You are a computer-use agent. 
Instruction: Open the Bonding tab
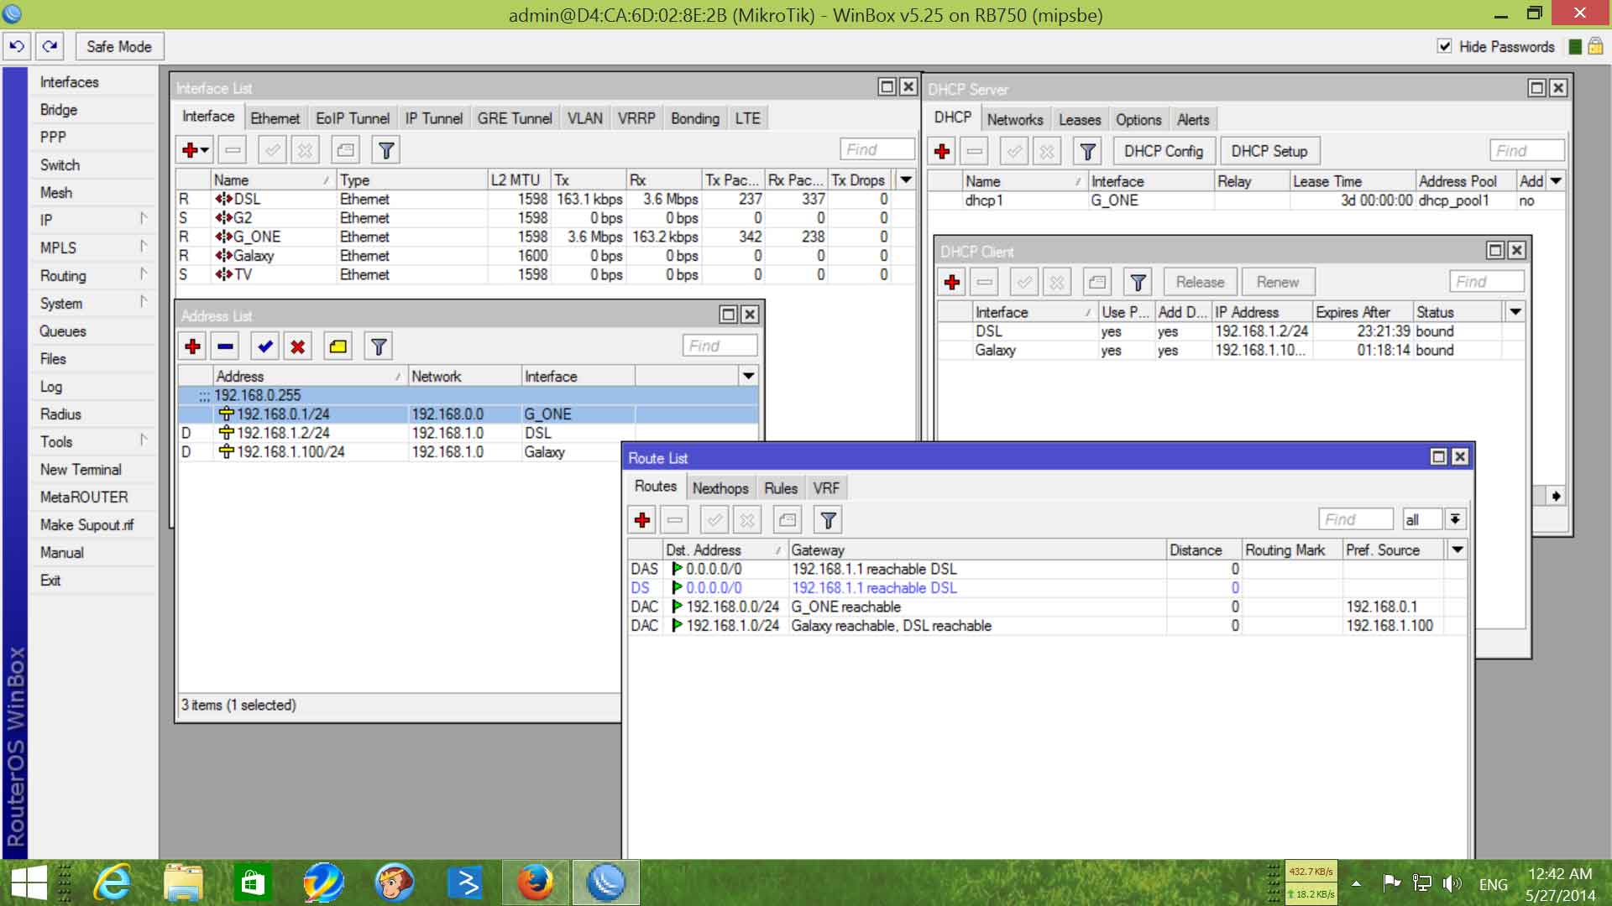[x=695, y=118]
